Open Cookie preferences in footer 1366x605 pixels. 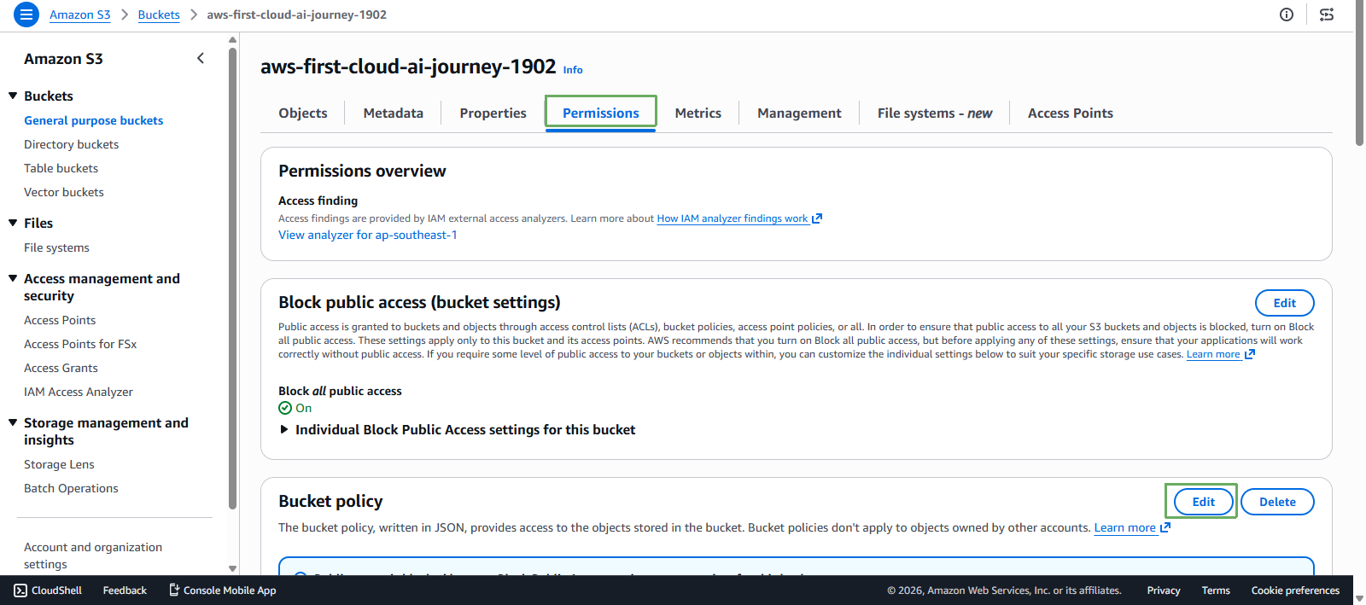(x=1295, y=590)
